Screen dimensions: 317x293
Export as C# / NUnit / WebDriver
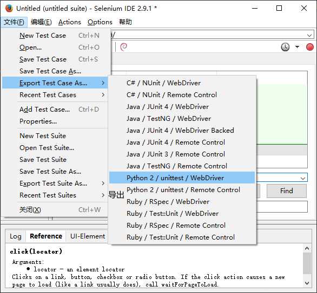pos(182,83)
